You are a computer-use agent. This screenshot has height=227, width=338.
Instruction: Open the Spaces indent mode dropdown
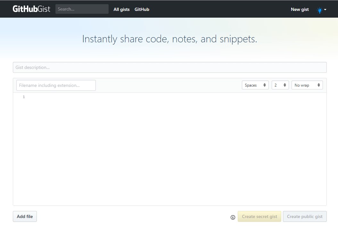pyautogui.click(x=255, y=85)
